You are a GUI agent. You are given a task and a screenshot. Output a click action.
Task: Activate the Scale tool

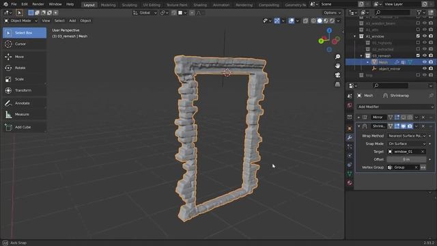click(25, 79)
